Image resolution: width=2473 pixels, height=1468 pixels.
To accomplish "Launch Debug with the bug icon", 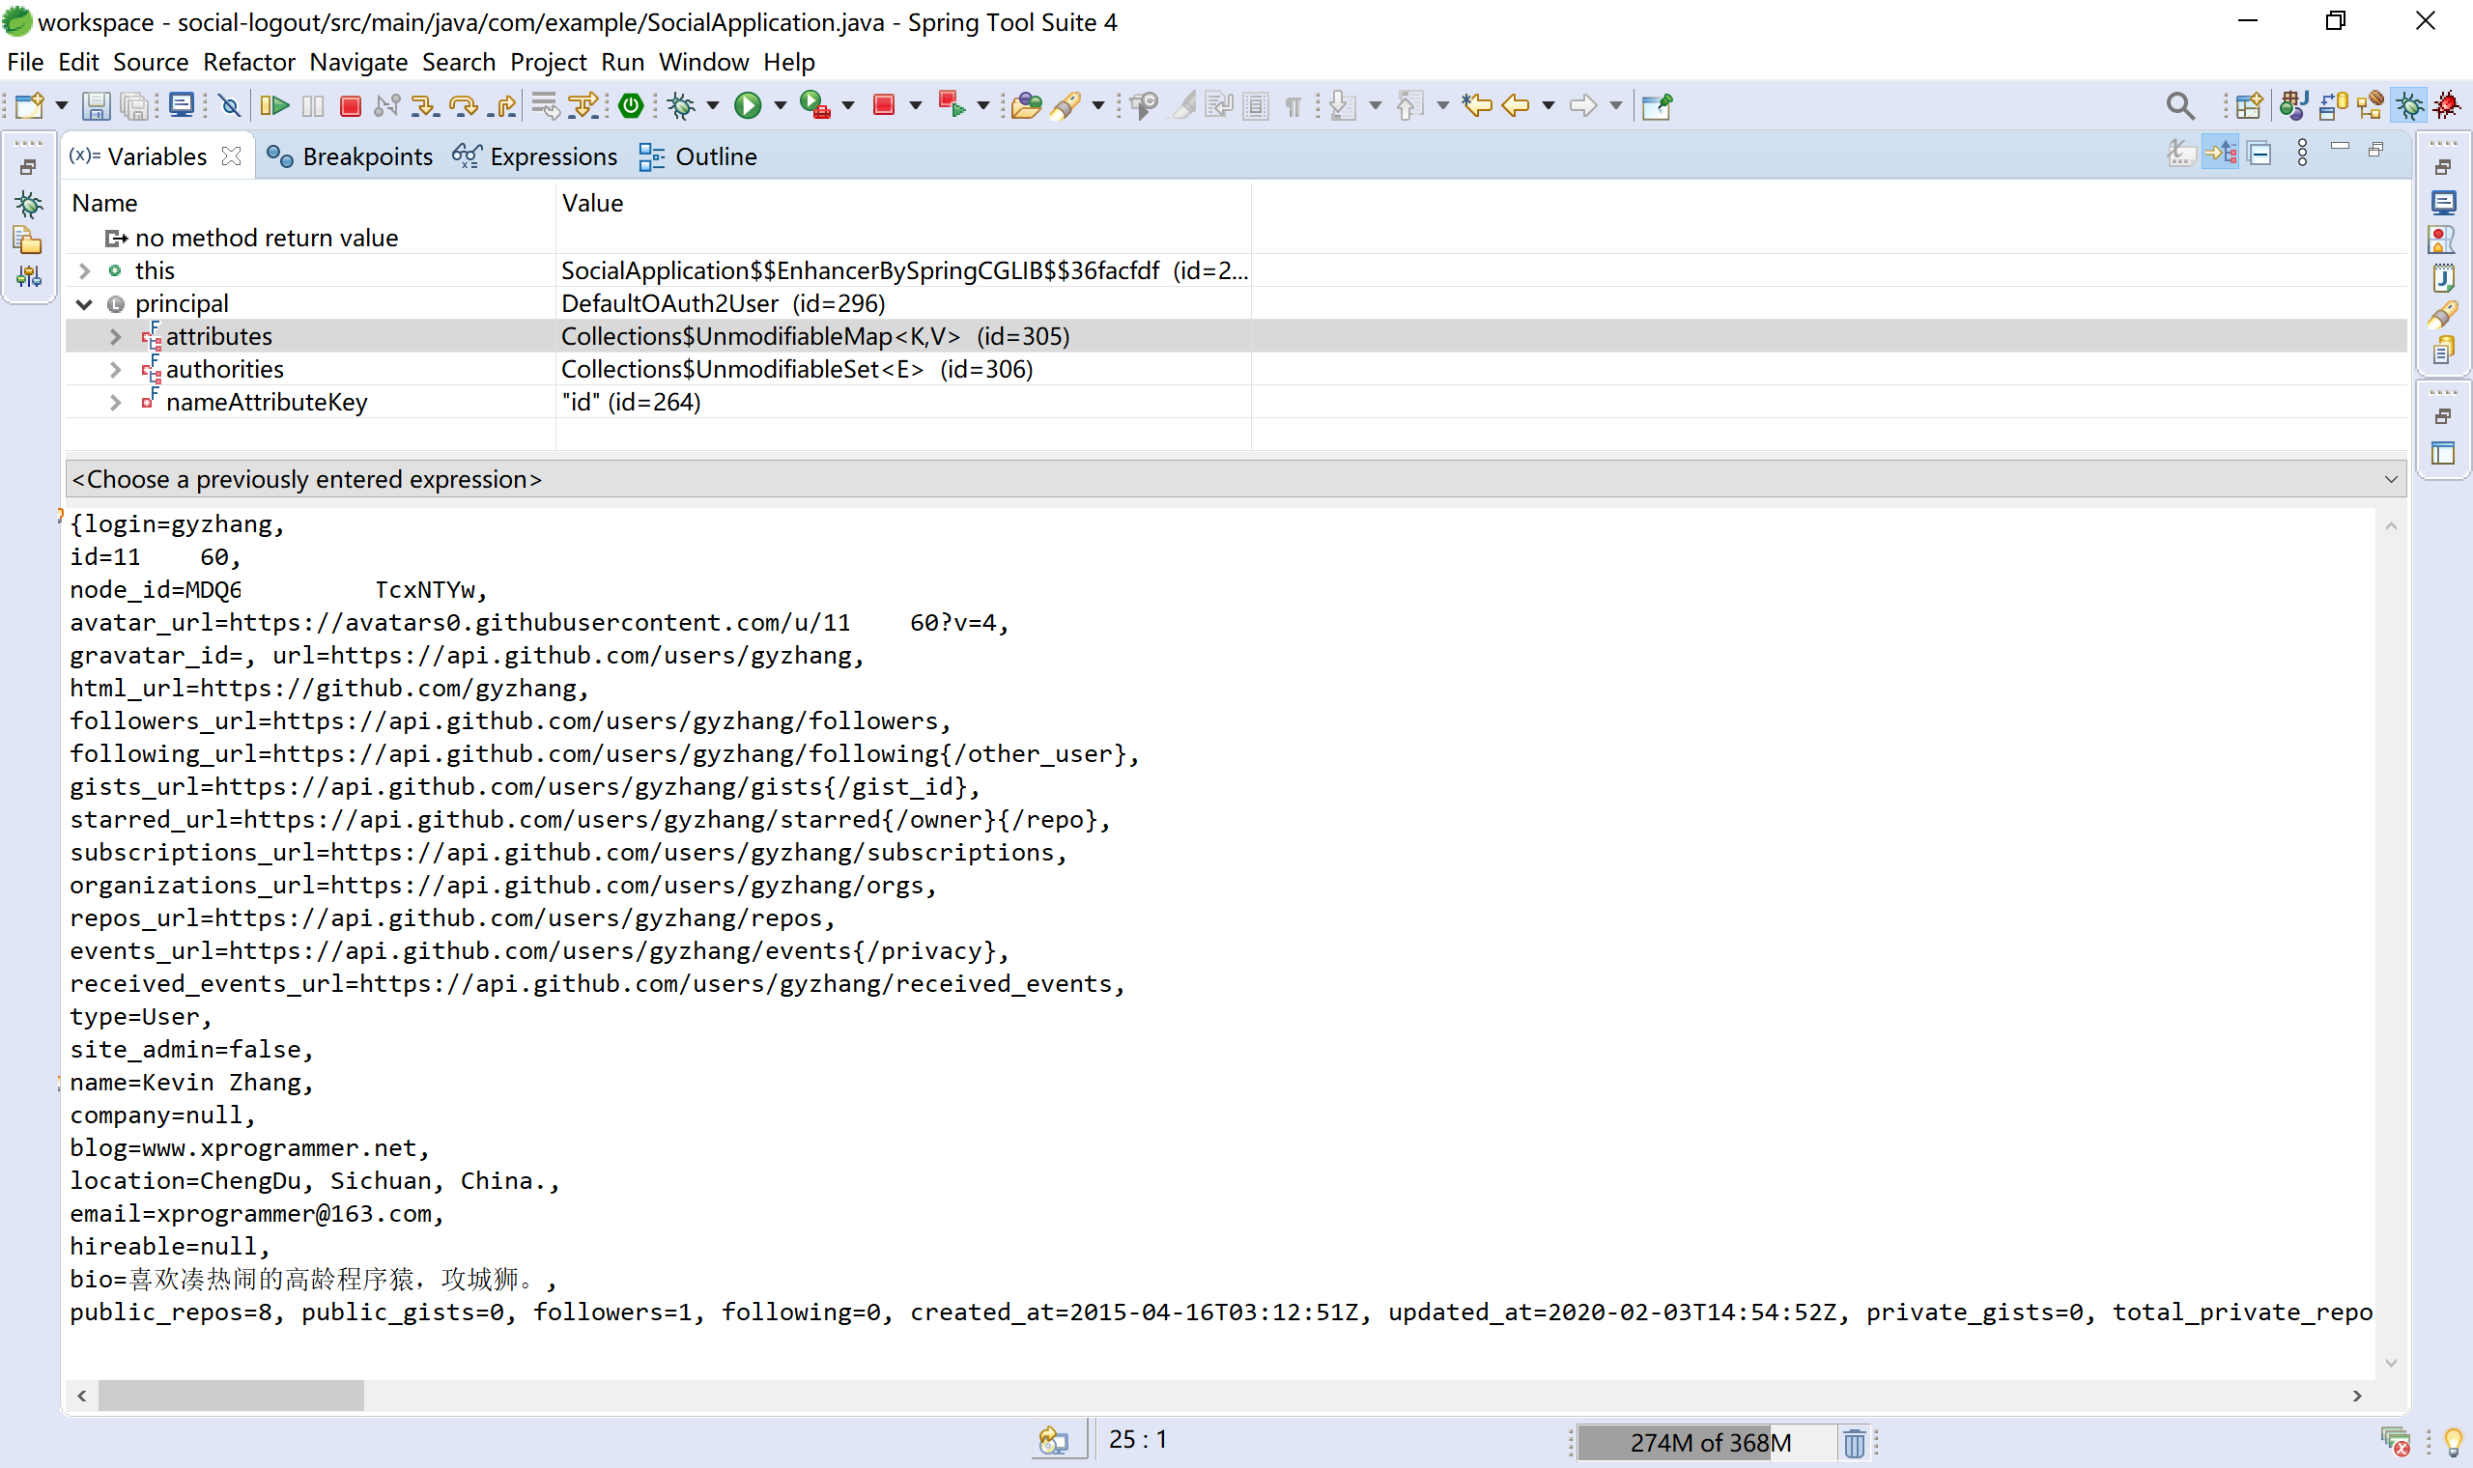I will pyautogui.click(x=682, y=106).
